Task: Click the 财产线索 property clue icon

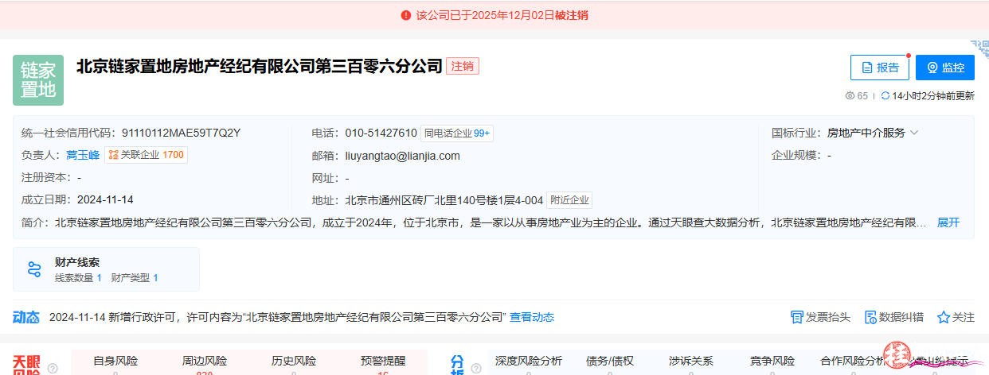Action: point(34,269)
